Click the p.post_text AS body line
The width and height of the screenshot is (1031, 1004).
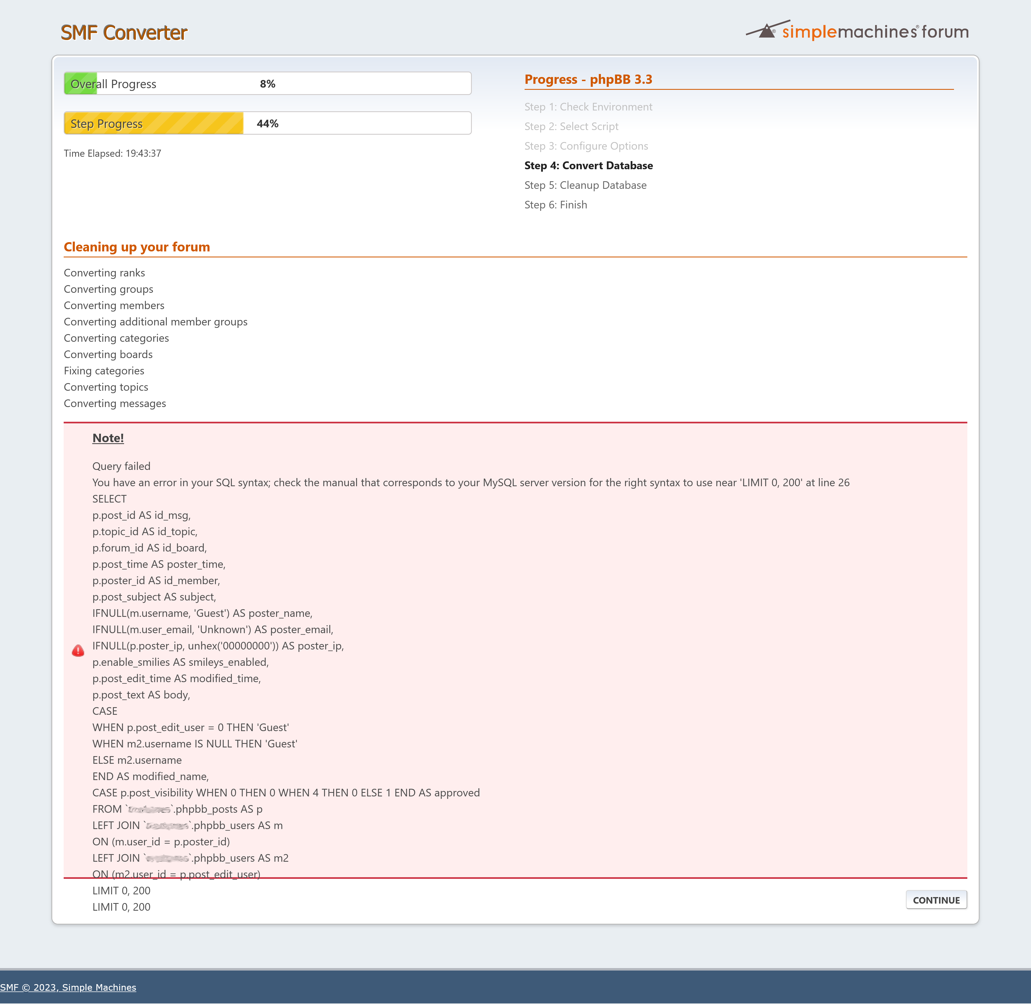(x=141, y=695)
